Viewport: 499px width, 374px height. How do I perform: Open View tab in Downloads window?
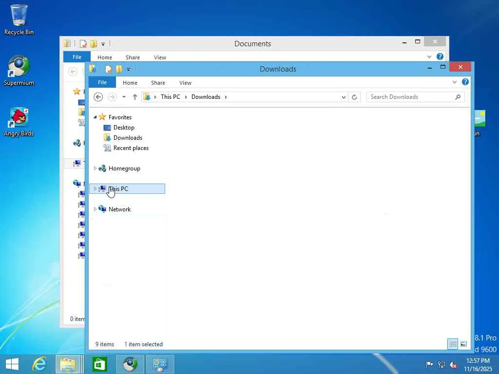pyautogui.click(x=185, y=83)
